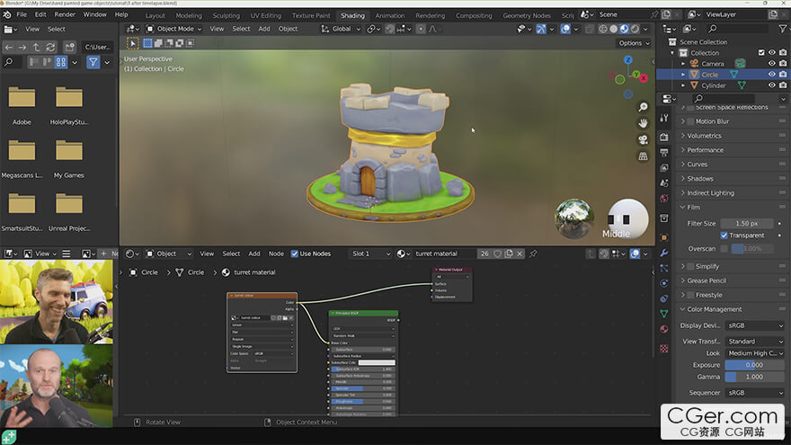Select the Tool tab icon in Properties editor
The width and height of the screenshot is (791, 445).
[664, 118]
